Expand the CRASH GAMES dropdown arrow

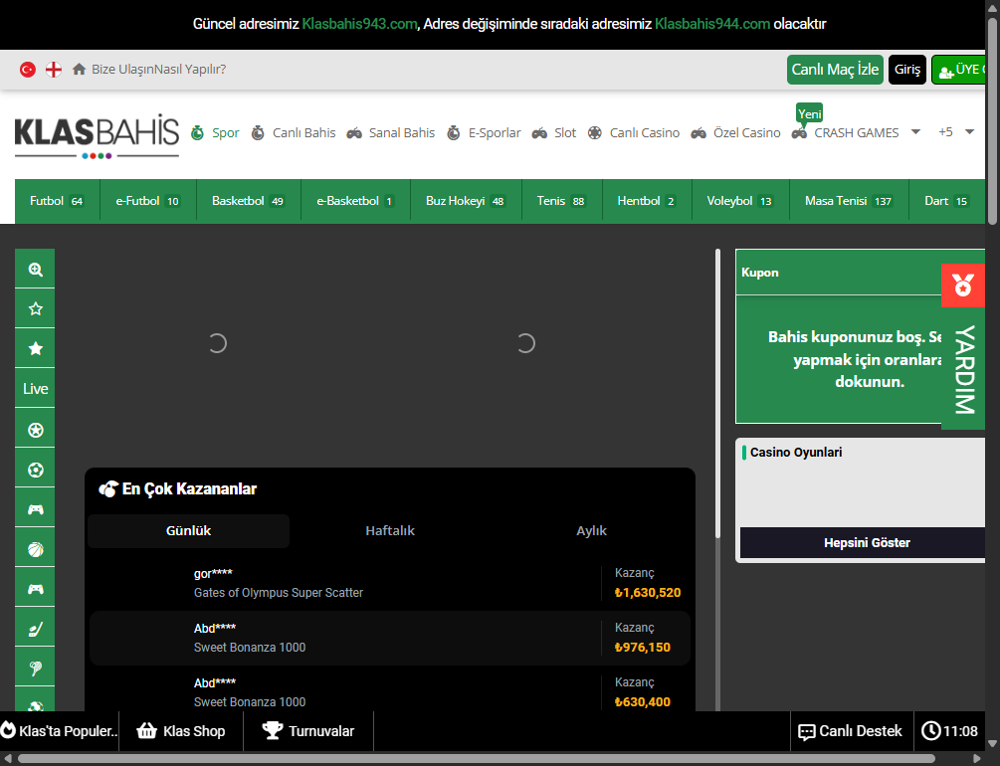tap(916, 132)
